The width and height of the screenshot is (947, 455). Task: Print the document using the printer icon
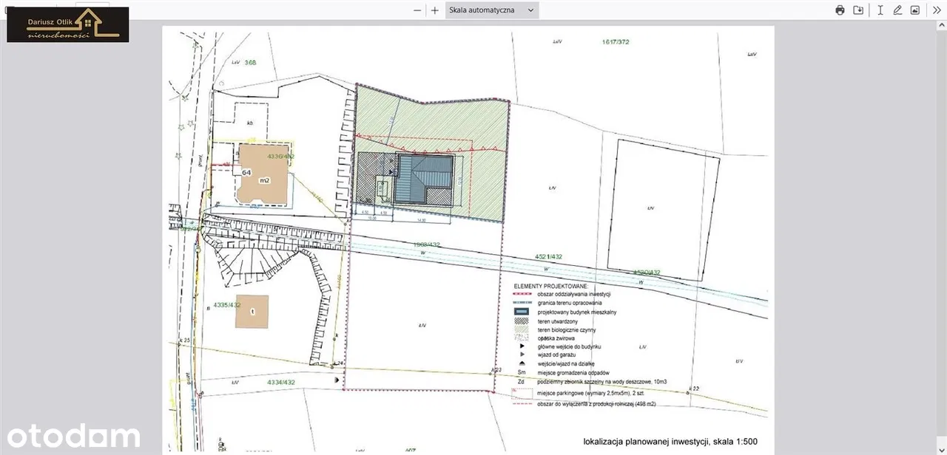[x=840, y=10]
